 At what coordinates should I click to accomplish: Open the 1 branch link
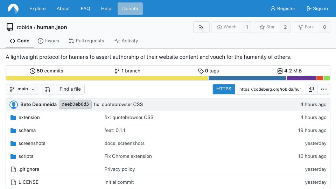tap(127, 71)
